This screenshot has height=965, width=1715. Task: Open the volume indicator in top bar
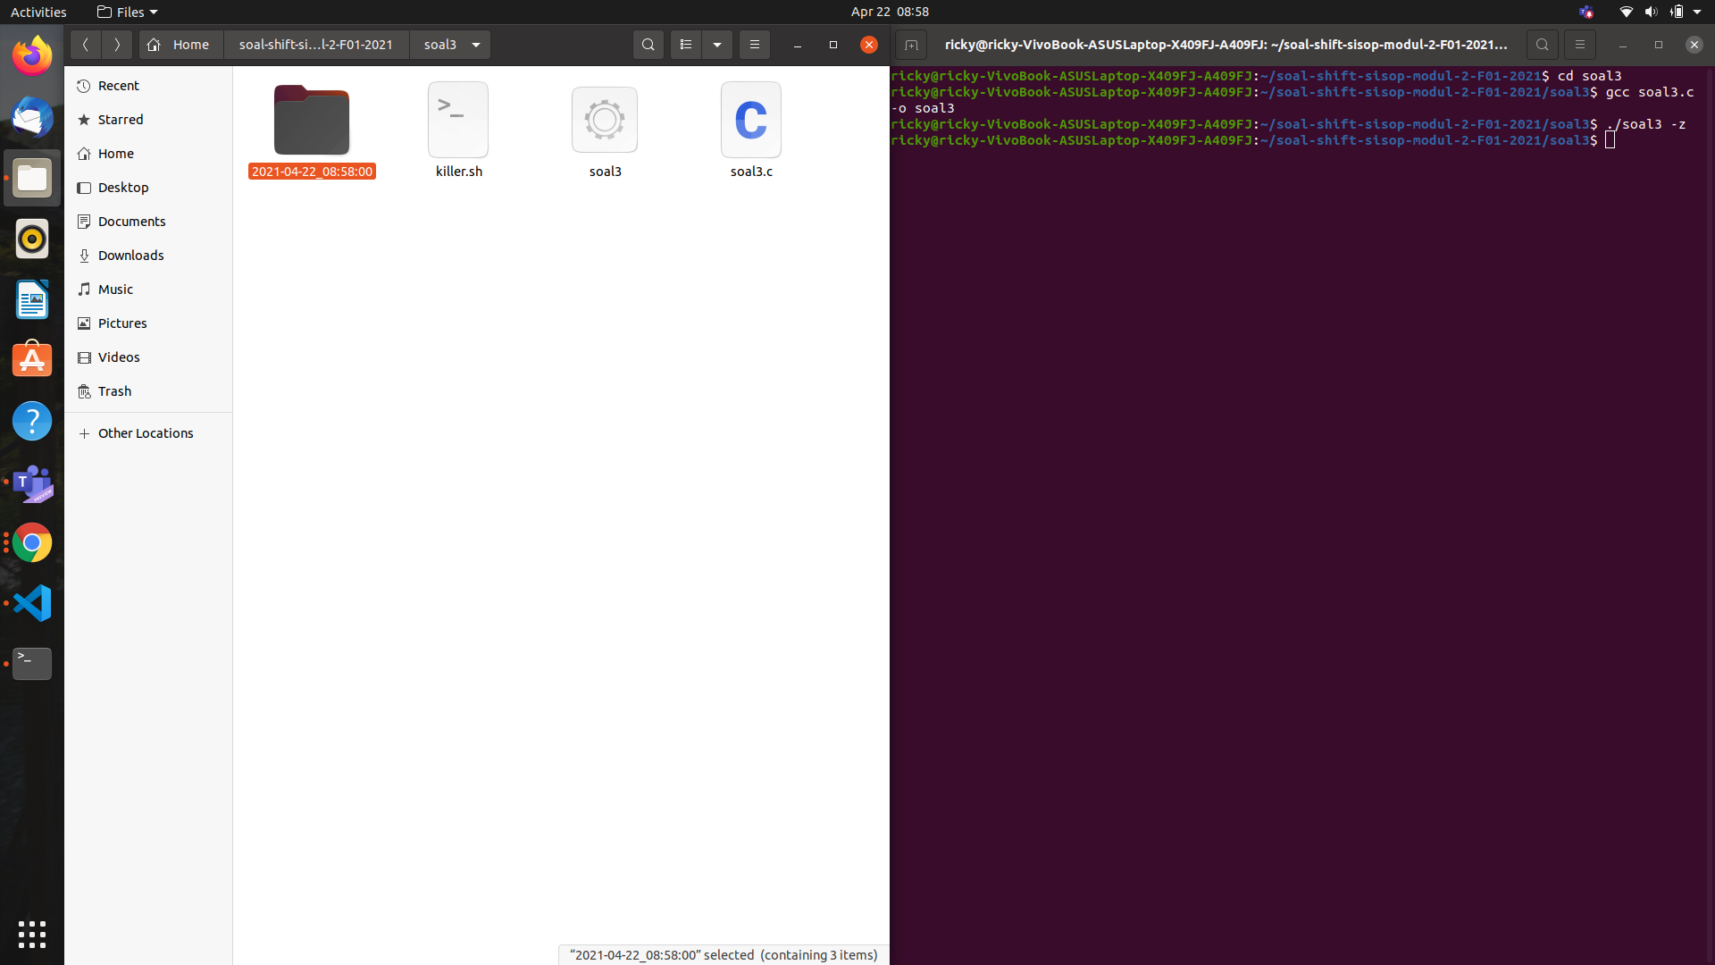pyautogui.click(x=1651, y=12)
